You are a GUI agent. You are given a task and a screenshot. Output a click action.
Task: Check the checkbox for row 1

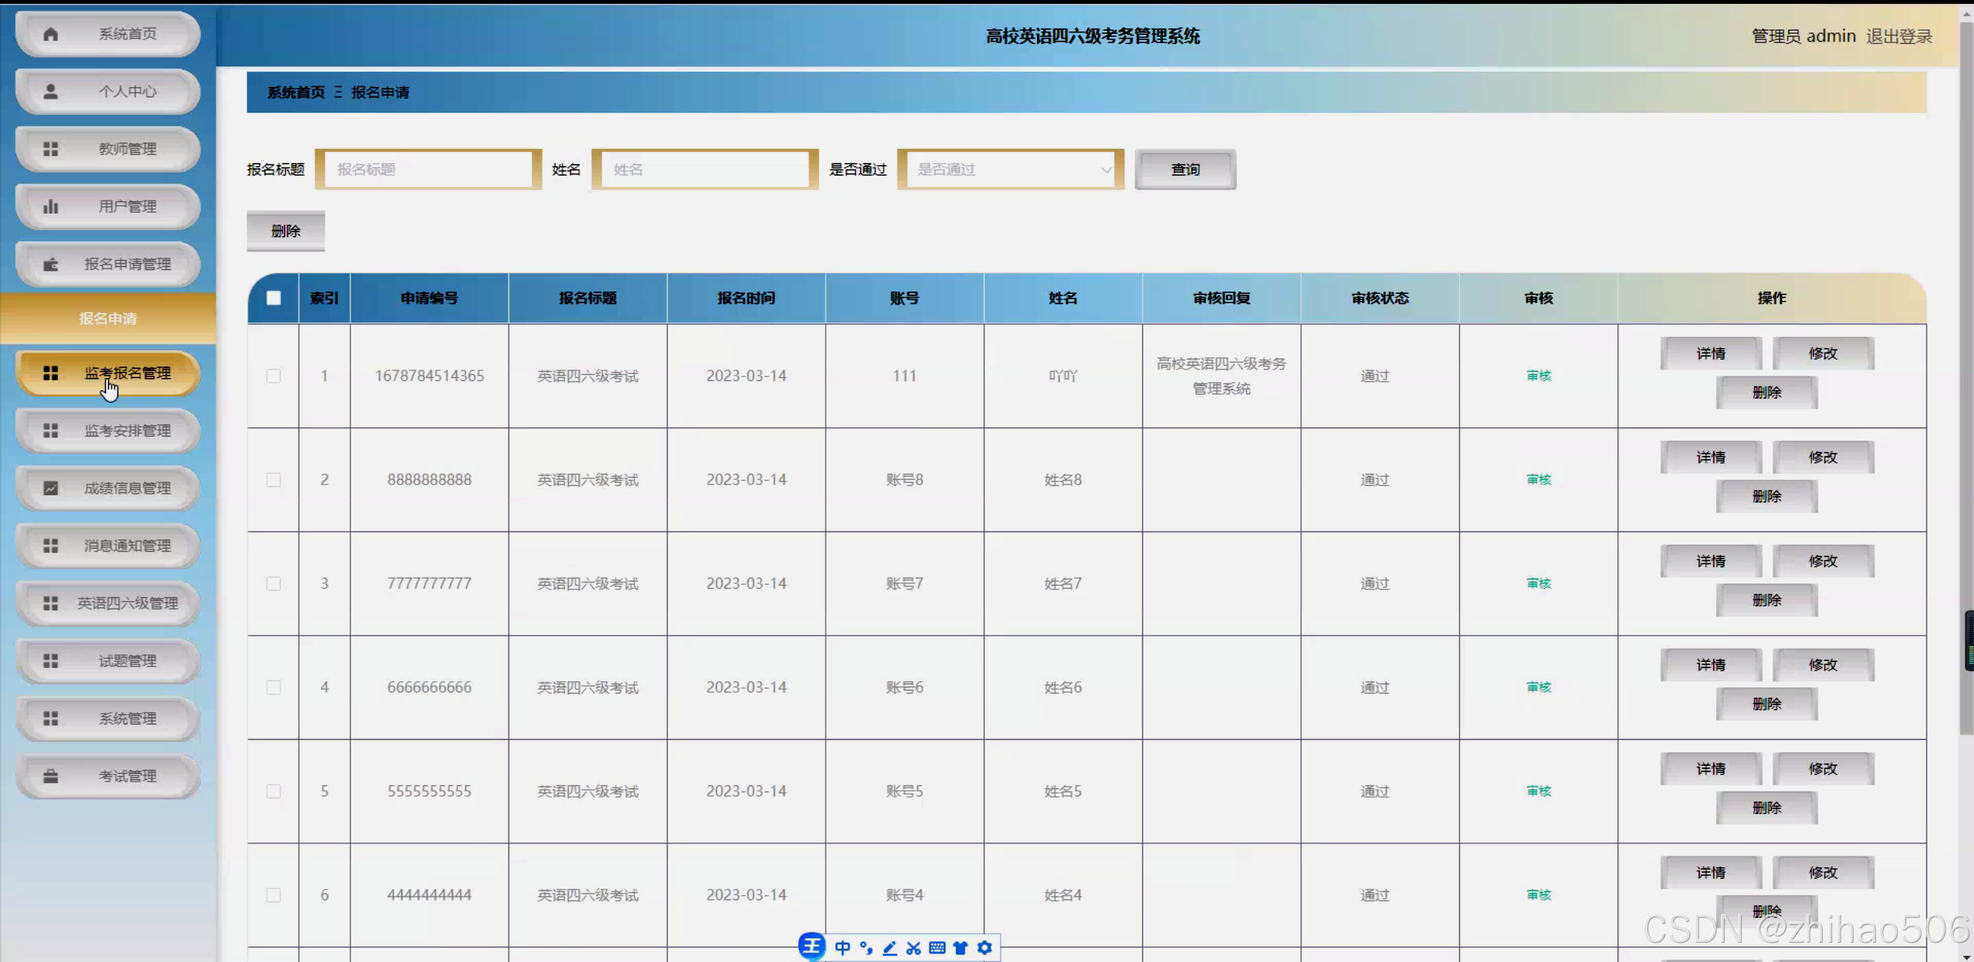tap(273, 376)
